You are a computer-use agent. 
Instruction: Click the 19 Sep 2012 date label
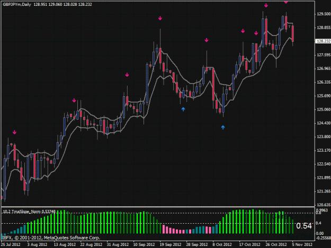tap(171, 245)
